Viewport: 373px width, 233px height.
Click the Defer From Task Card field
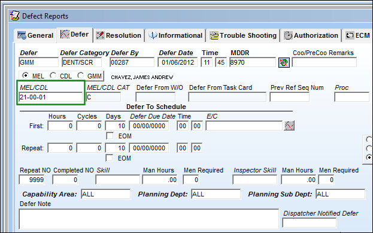[x=227, y=97]
